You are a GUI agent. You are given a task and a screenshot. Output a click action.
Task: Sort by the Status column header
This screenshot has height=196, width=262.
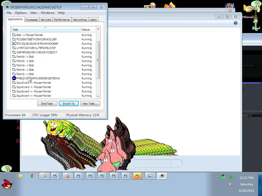coord(88,30)
